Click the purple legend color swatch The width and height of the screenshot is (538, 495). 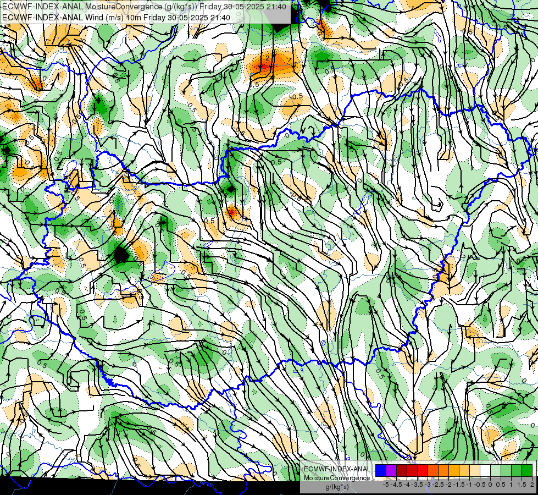click(x=391, y=471)
